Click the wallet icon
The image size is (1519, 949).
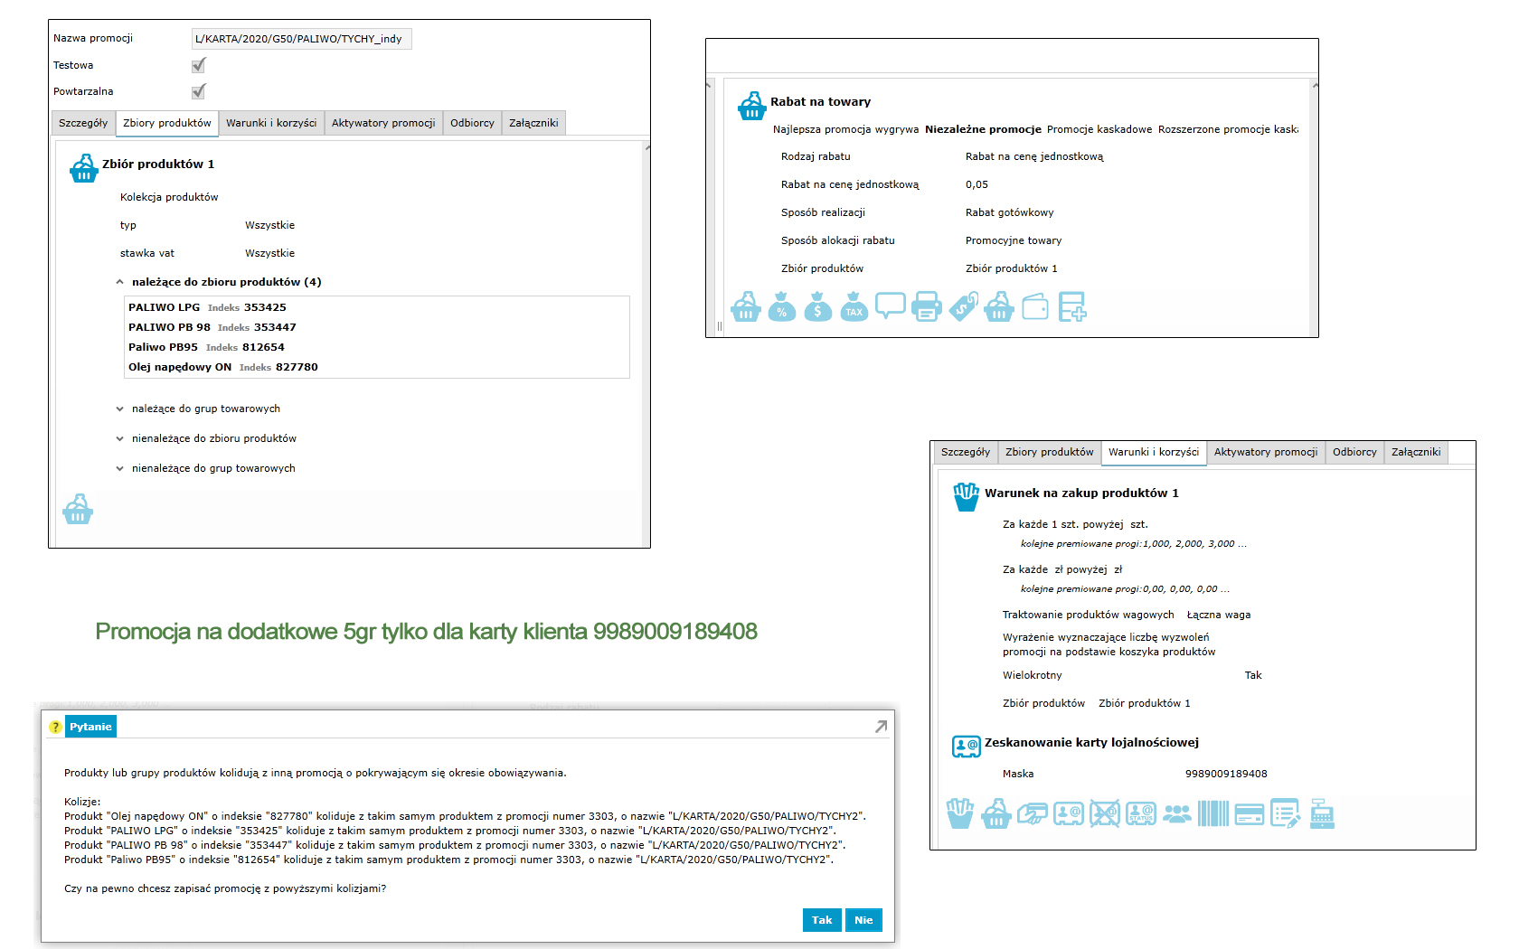(1035, 307)
